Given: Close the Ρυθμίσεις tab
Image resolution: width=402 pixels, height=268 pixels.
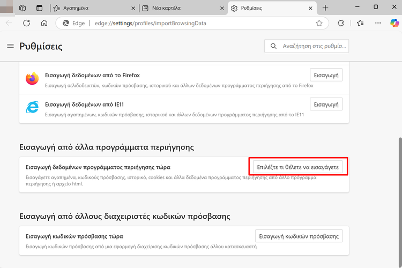Looking at the screenshot, I should (310, 8).
